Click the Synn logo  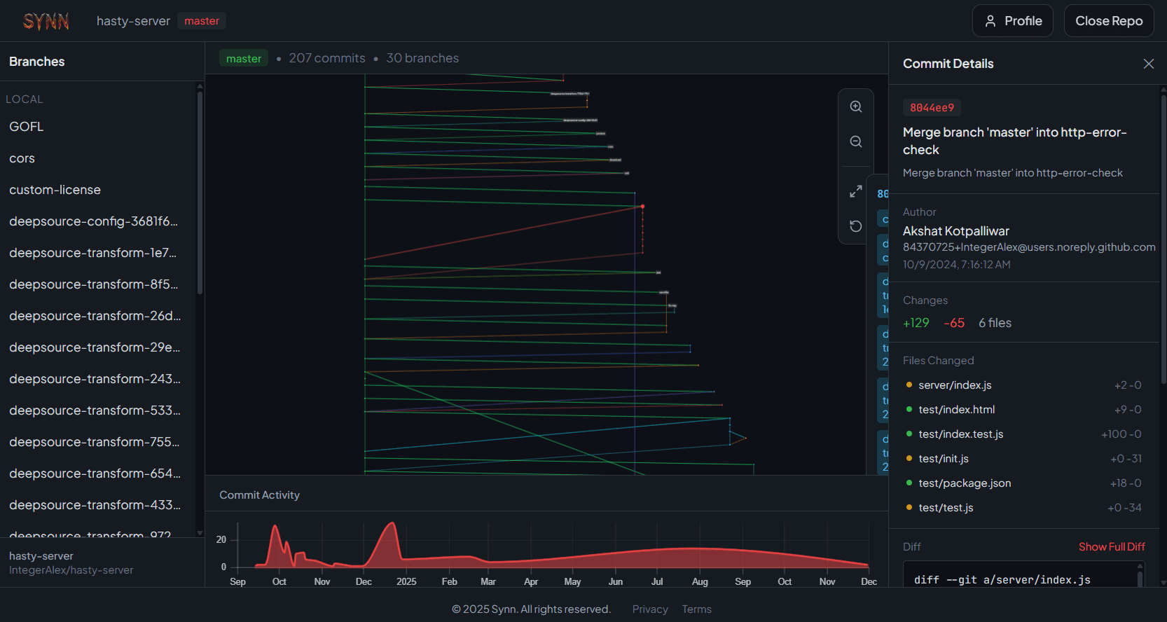click(x=46, y=21)
